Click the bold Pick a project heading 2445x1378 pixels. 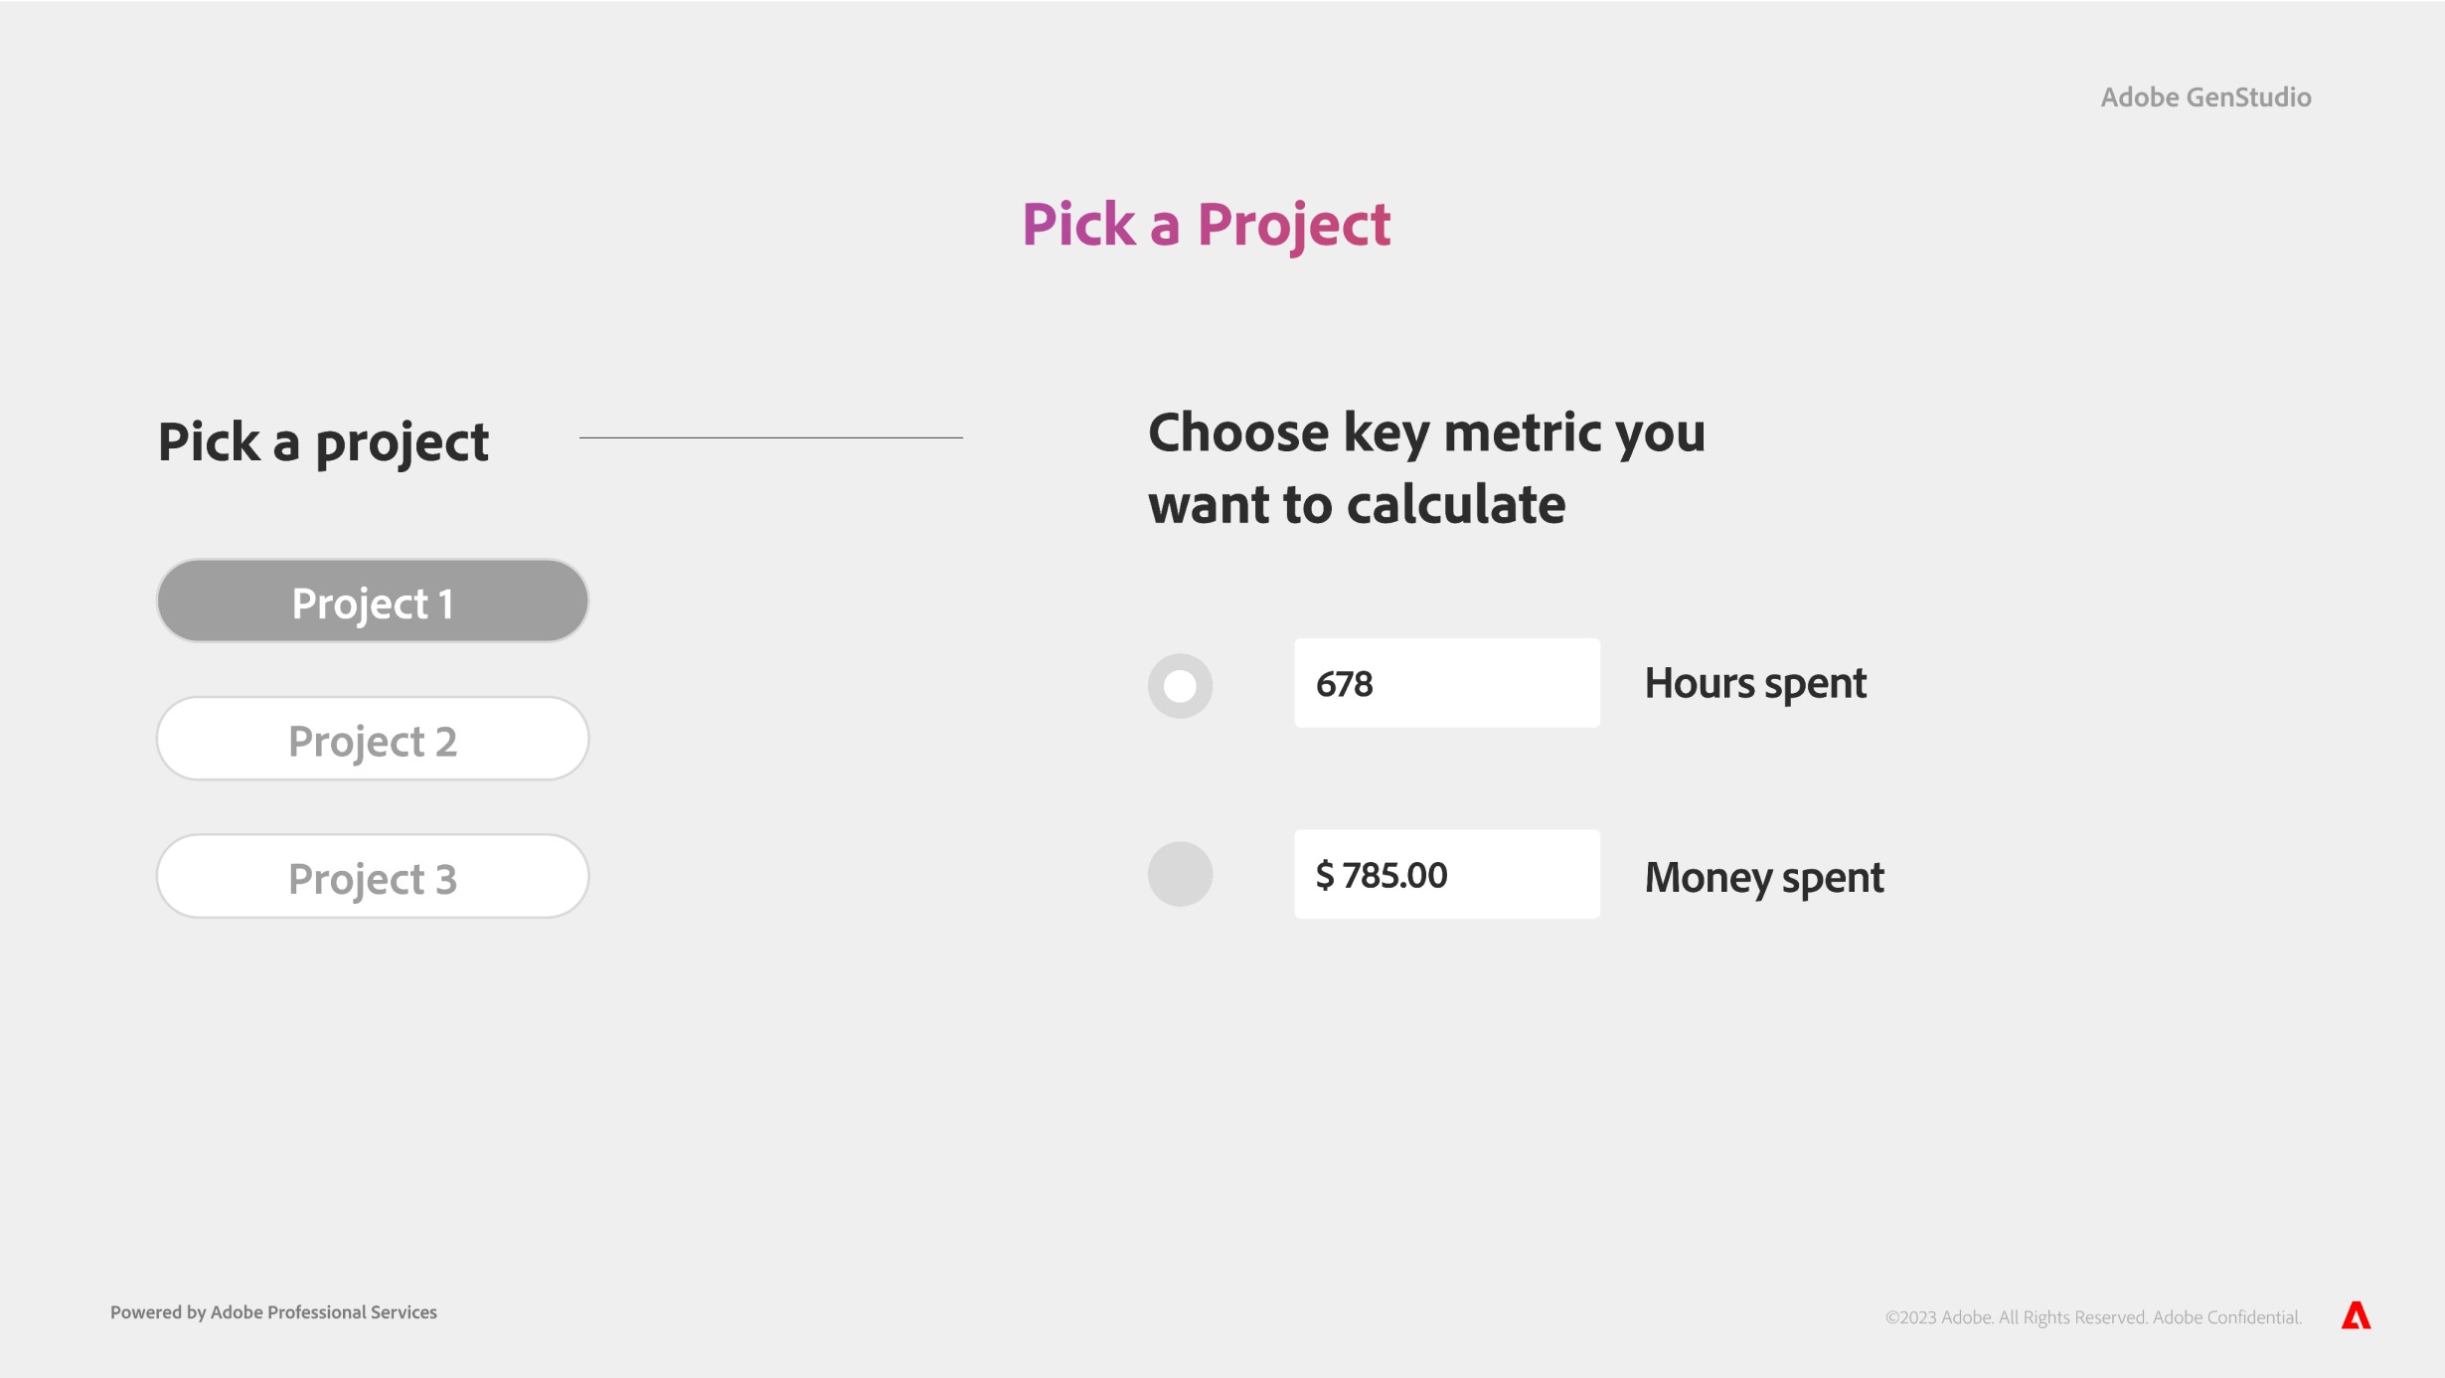click(323, 441)
